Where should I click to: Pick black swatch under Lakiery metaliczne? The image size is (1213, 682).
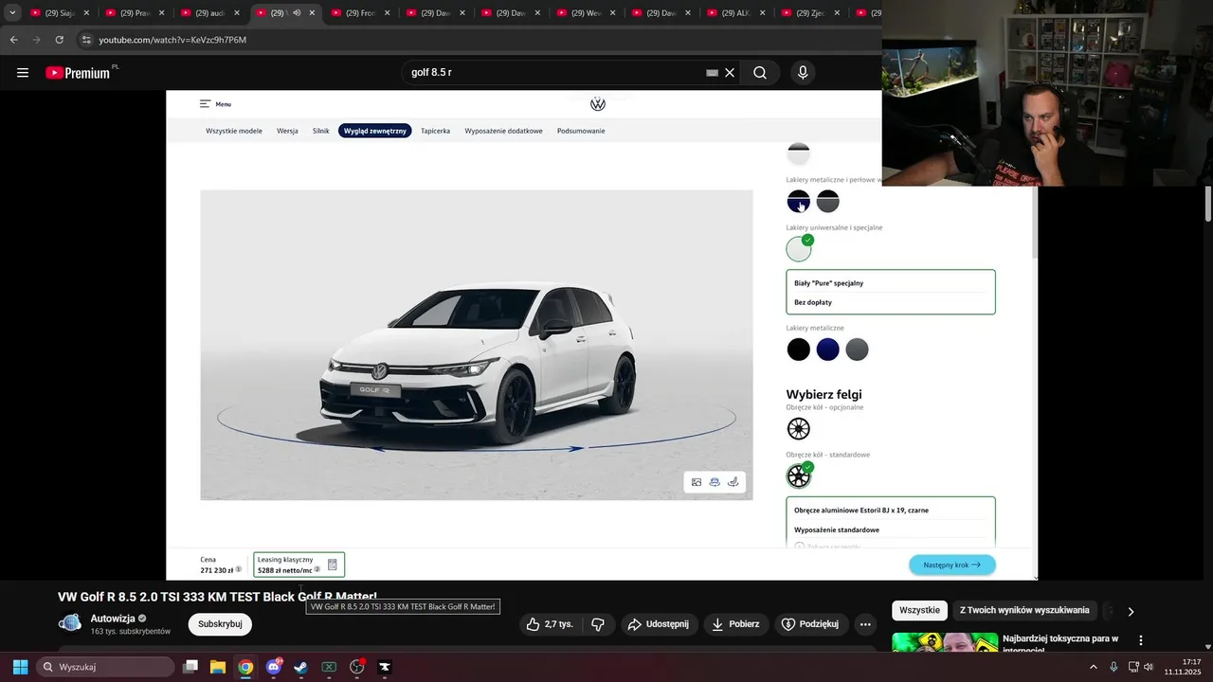(x=799, y=350)
